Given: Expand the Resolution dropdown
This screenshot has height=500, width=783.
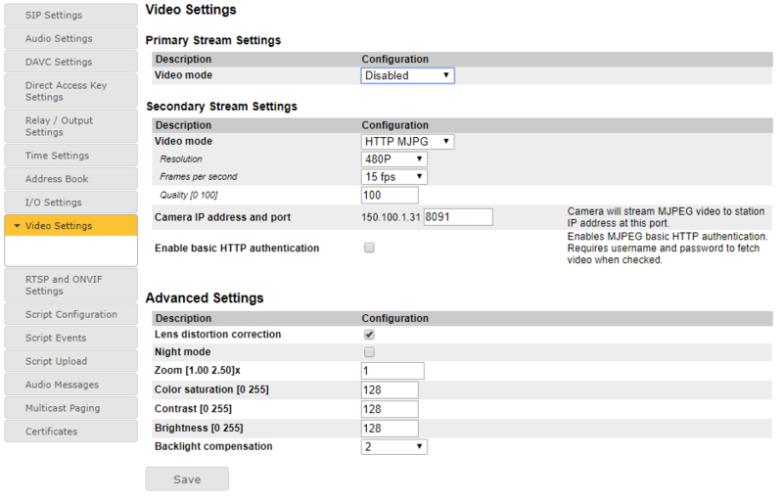Looking at the screenshot, I should (x=394, y=159).
